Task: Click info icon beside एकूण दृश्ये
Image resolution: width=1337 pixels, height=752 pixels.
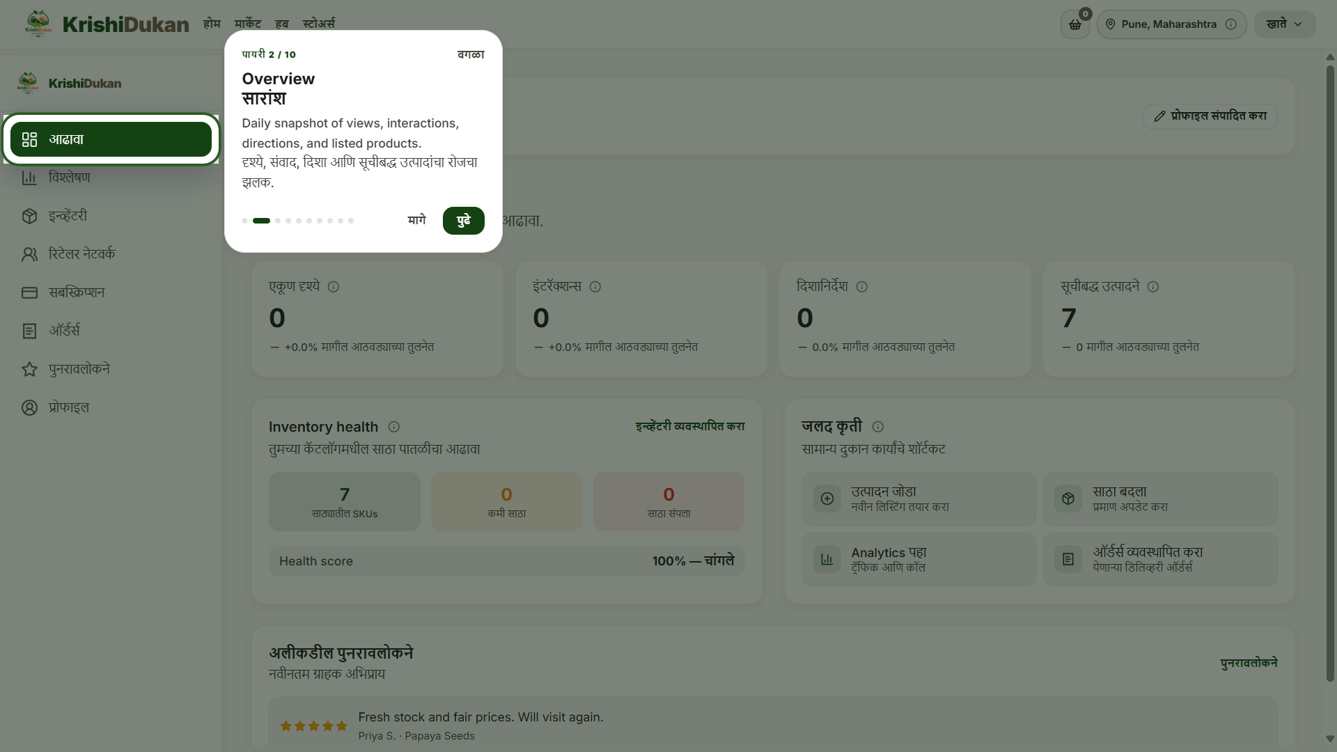Action: (334, 287)
